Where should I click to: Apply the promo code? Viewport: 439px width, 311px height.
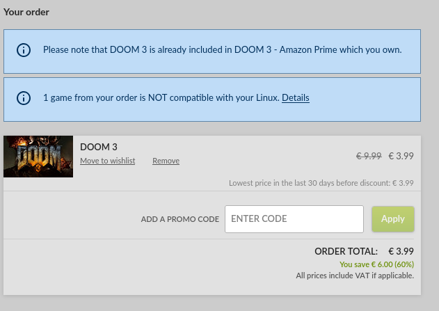tap(393, 219)
